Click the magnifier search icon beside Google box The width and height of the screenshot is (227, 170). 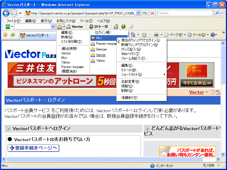pyautogui.click(x=217, y=13)
